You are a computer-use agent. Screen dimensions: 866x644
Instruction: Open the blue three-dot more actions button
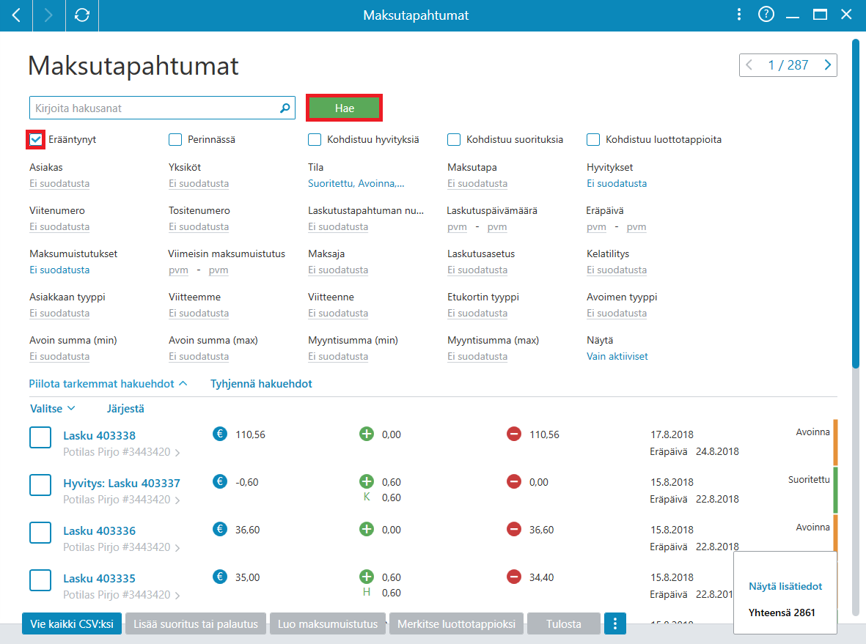tap(614, 623)
